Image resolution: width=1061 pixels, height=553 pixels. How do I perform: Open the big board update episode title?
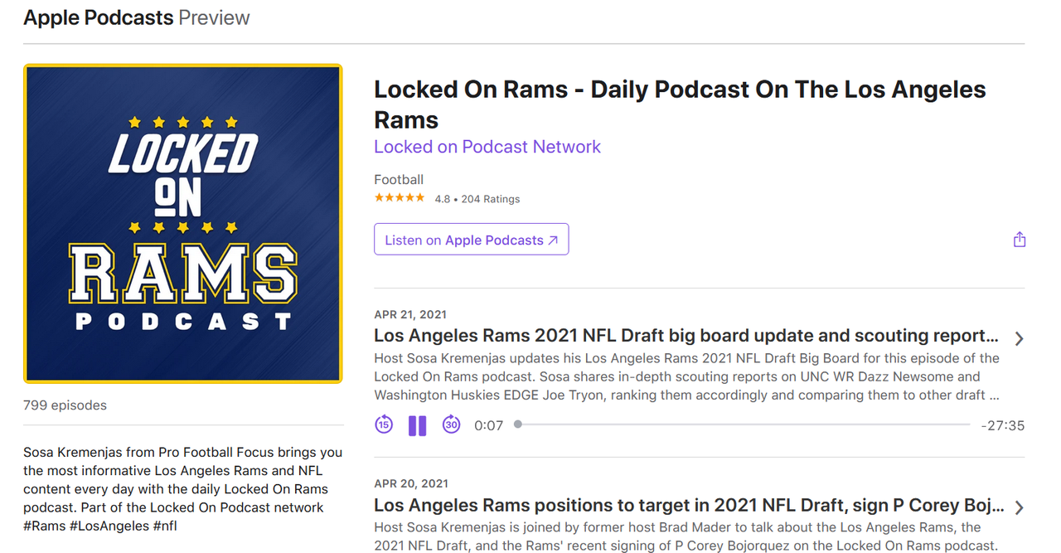pos(686,336)
